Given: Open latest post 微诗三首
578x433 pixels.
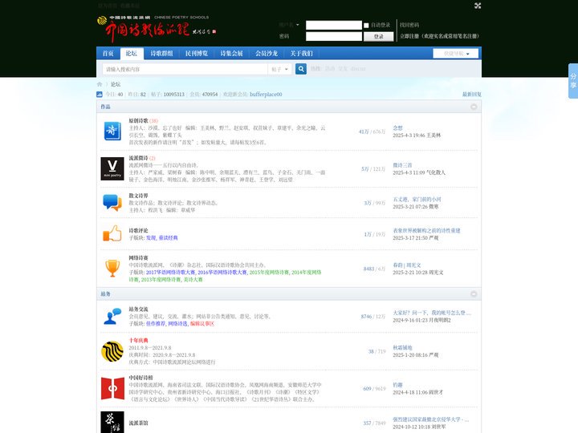Looking at the screenshot, I should (402, 165).
